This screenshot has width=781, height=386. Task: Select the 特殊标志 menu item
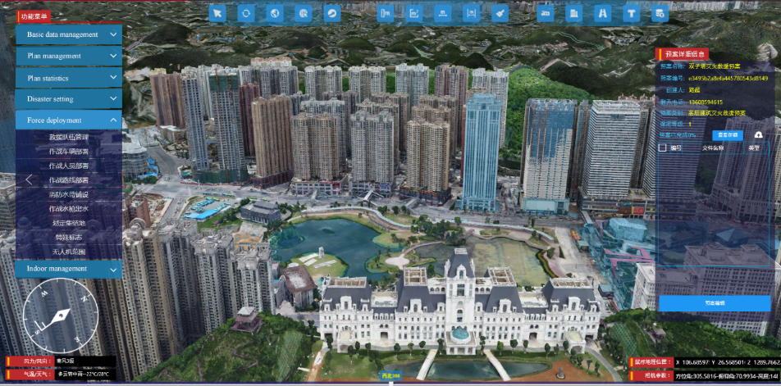tap(69, 238)
